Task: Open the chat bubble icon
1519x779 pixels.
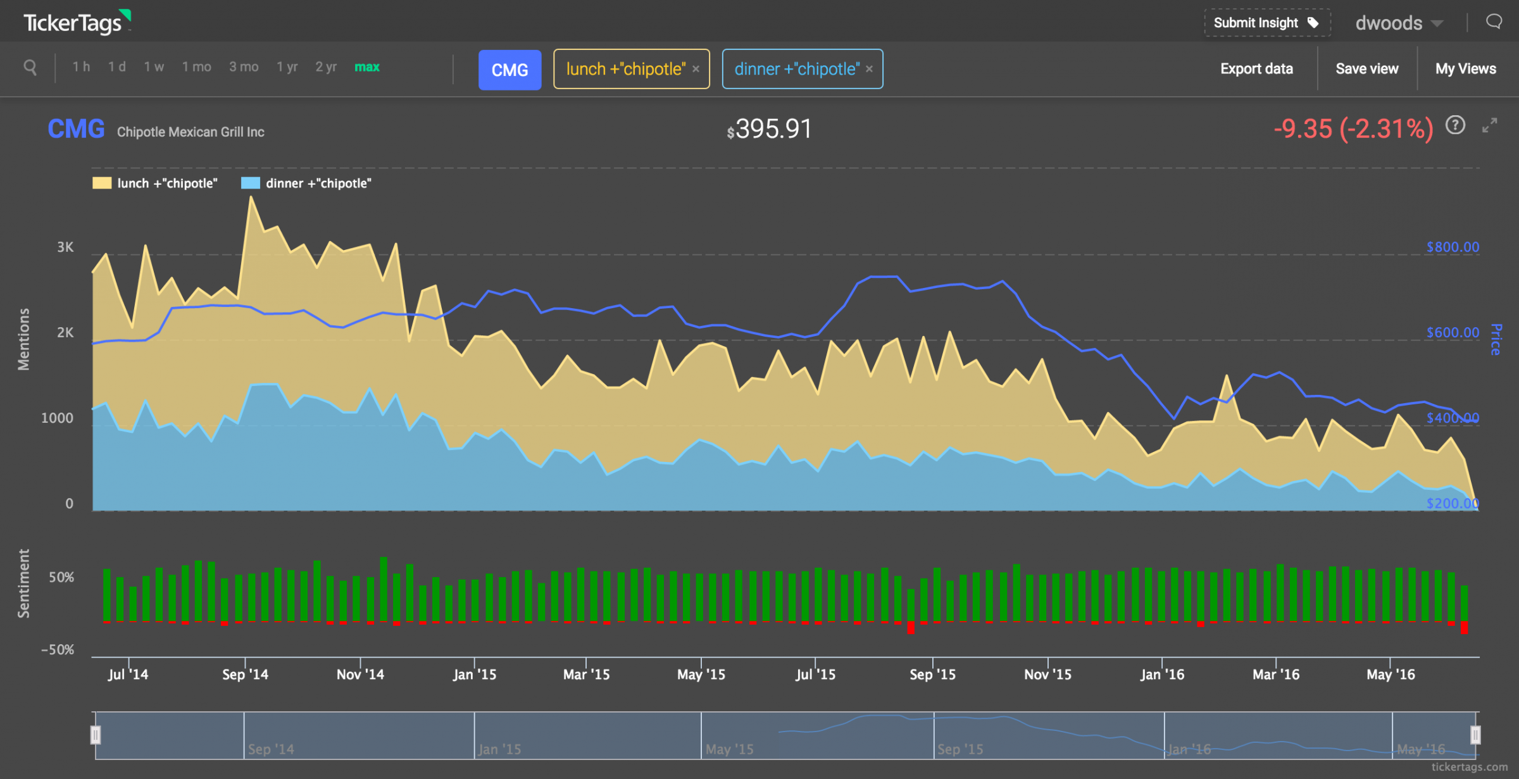Action: (x=1494, y=22)
